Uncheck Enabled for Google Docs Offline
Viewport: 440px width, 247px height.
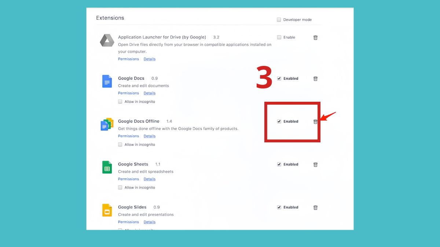click(x=279, y=121)
